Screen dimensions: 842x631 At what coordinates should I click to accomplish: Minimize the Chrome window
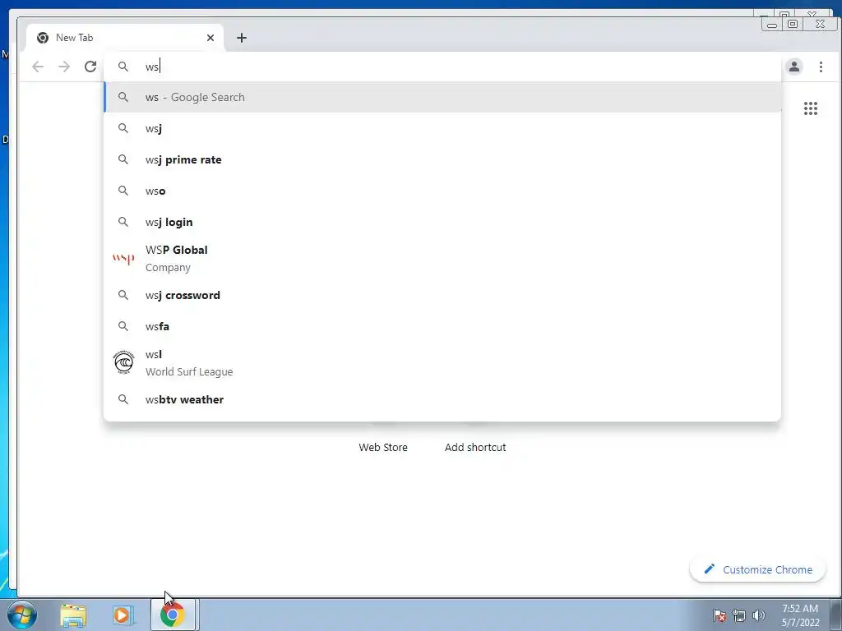point(772,24)
